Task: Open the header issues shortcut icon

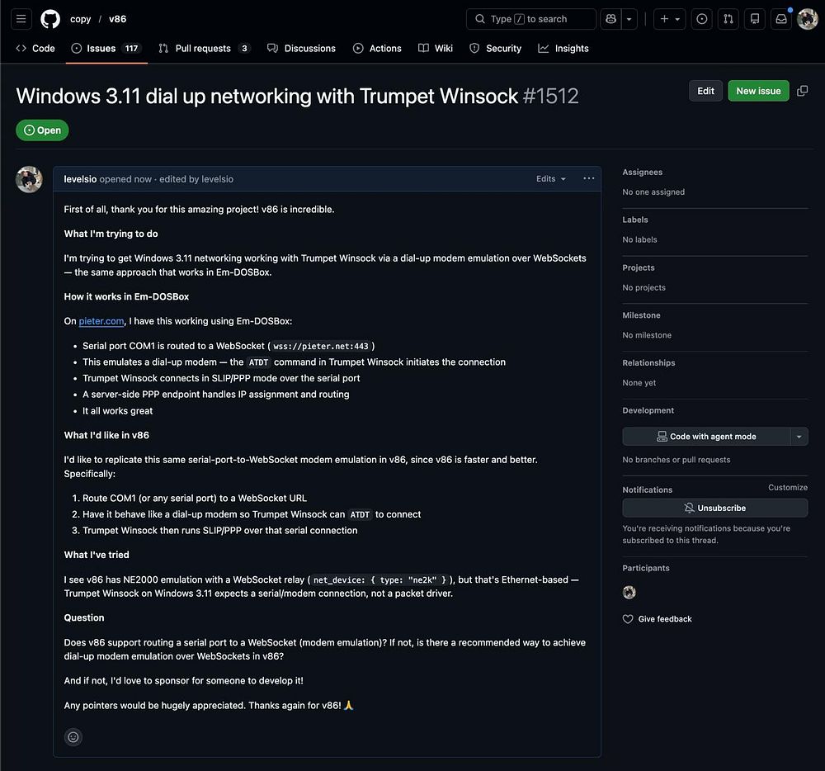Action: tap(702, 19)
